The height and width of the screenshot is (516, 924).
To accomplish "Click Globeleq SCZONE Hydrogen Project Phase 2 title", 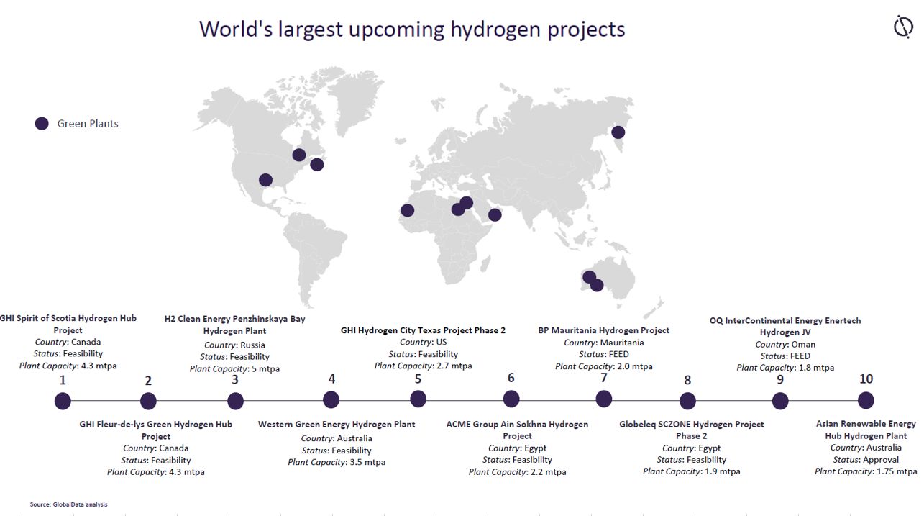I will (692, 430).
